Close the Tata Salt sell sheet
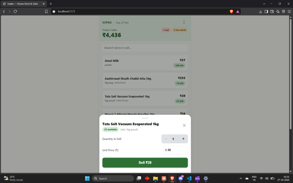This screenshot has width=293, height=183. click(x=184, y=125)
